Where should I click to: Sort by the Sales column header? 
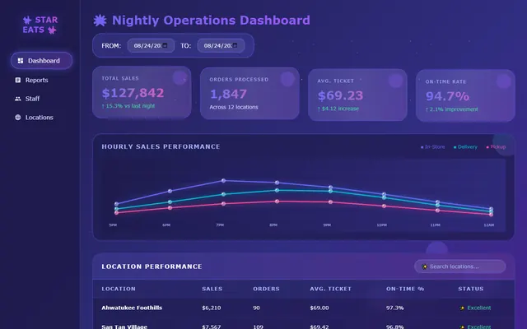tap(212, 289)
